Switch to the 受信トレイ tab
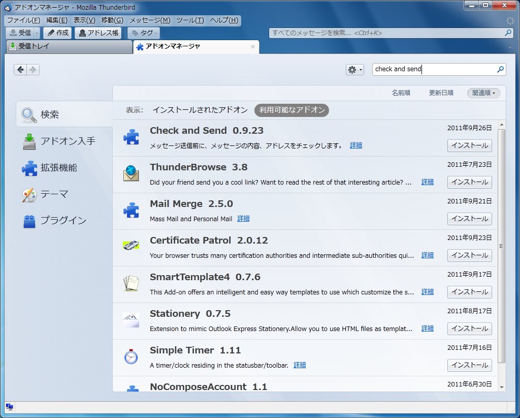The width and height of the screenshot is (520, 418). [69, 46]
